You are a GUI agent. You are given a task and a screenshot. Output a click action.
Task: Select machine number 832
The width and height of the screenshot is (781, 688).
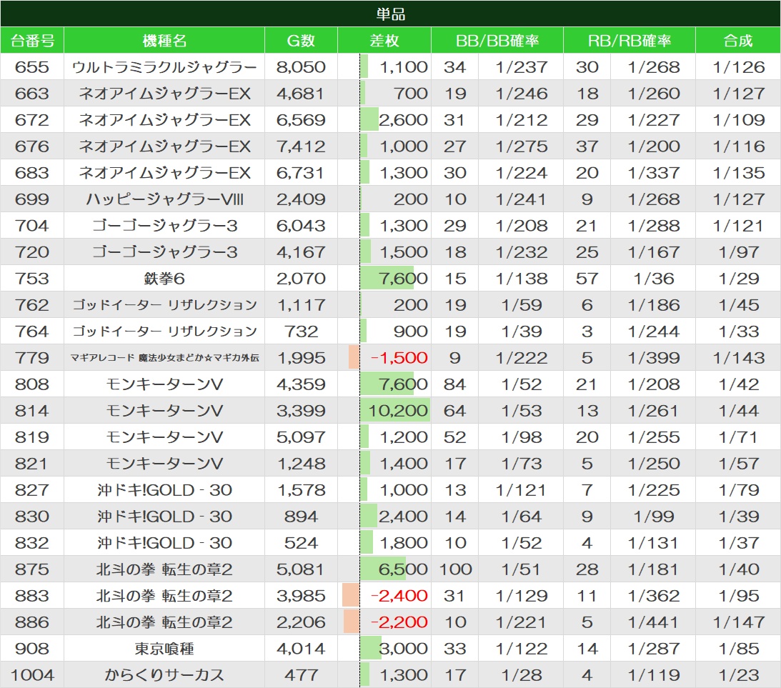point(32,542)
